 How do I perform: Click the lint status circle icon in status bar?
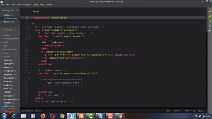(x=194, y=111)
